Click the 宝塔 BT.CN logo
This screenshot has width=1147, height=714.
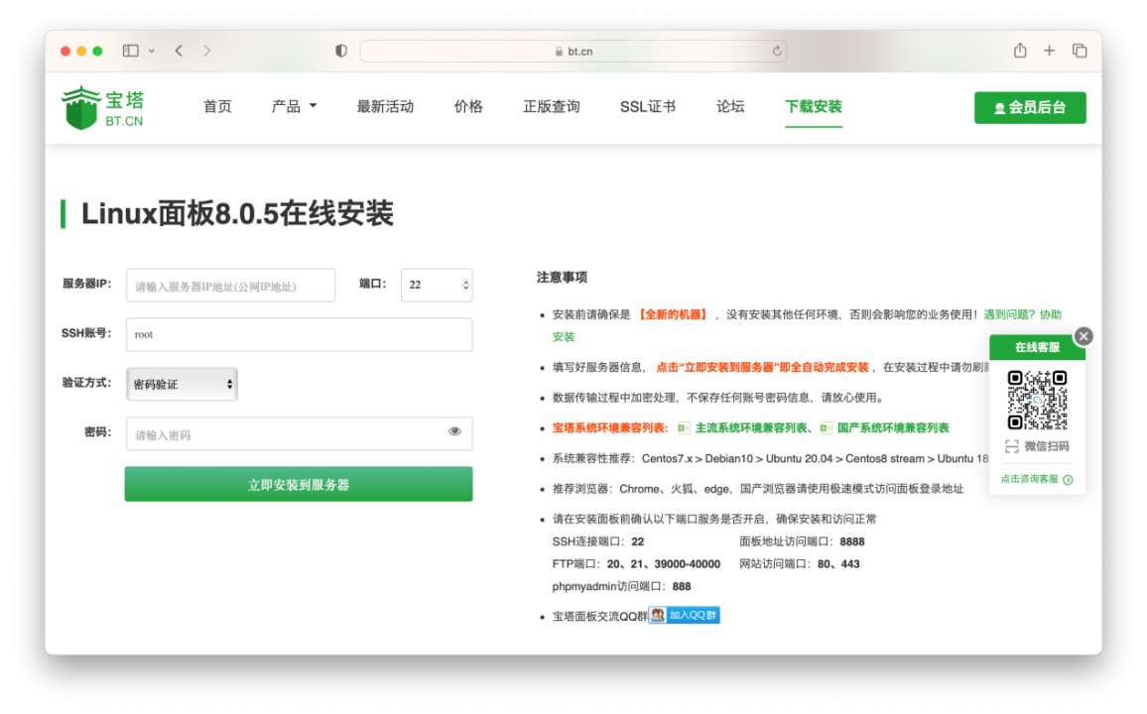[x=102, y=108]
